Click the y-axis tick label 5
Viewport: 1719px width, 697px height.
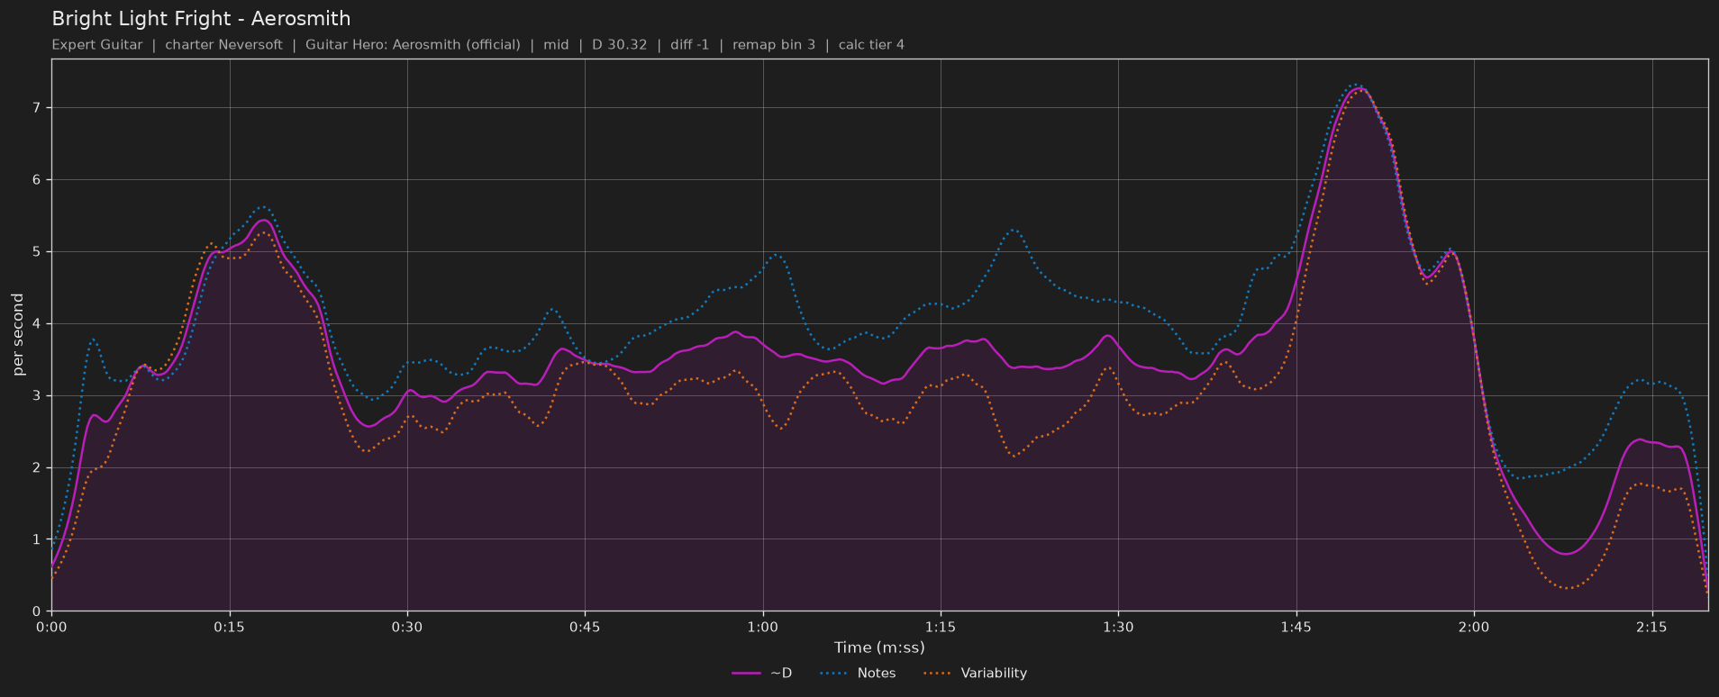point(37,252)
